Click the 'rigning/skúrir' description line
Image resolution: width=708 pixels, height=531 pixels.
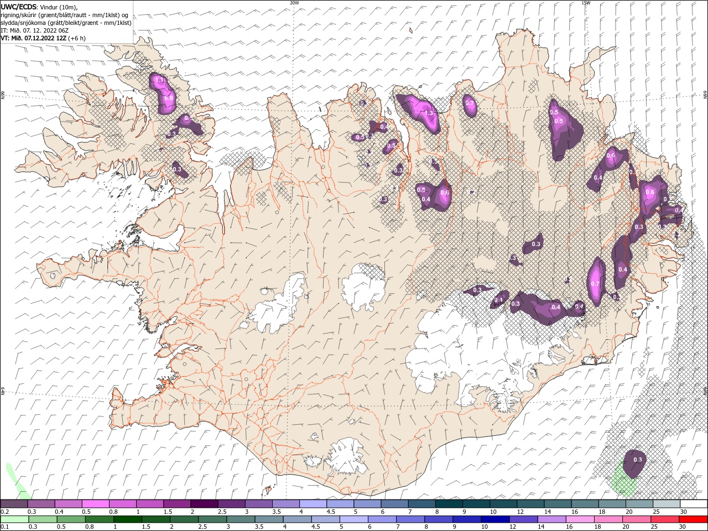(65, 15)
